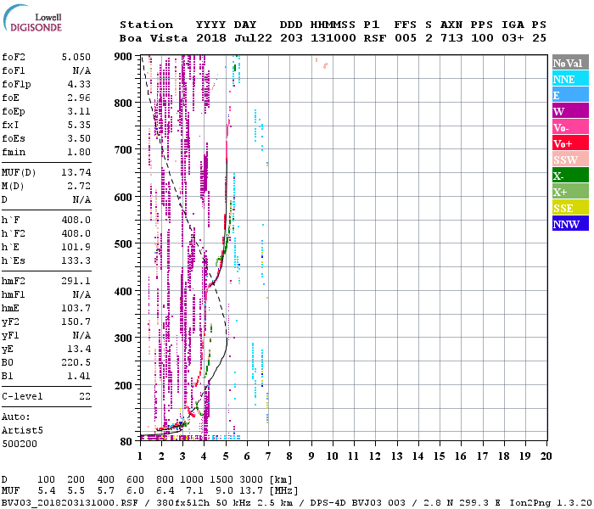Click the foF1 N/A value
The width and height of the screenshot is (594, 509).
click(81, 70)
